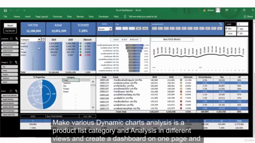
Task: Select Snack in the Category slicer
Action: click(x=10, y=82)
